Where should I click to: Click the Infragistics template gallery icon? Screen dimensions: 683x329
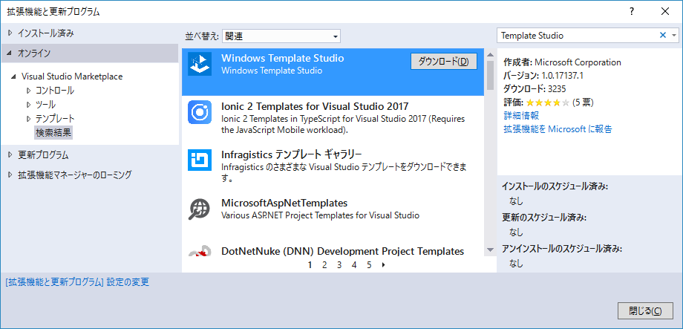pyautogui.click(x=200, y=160)
